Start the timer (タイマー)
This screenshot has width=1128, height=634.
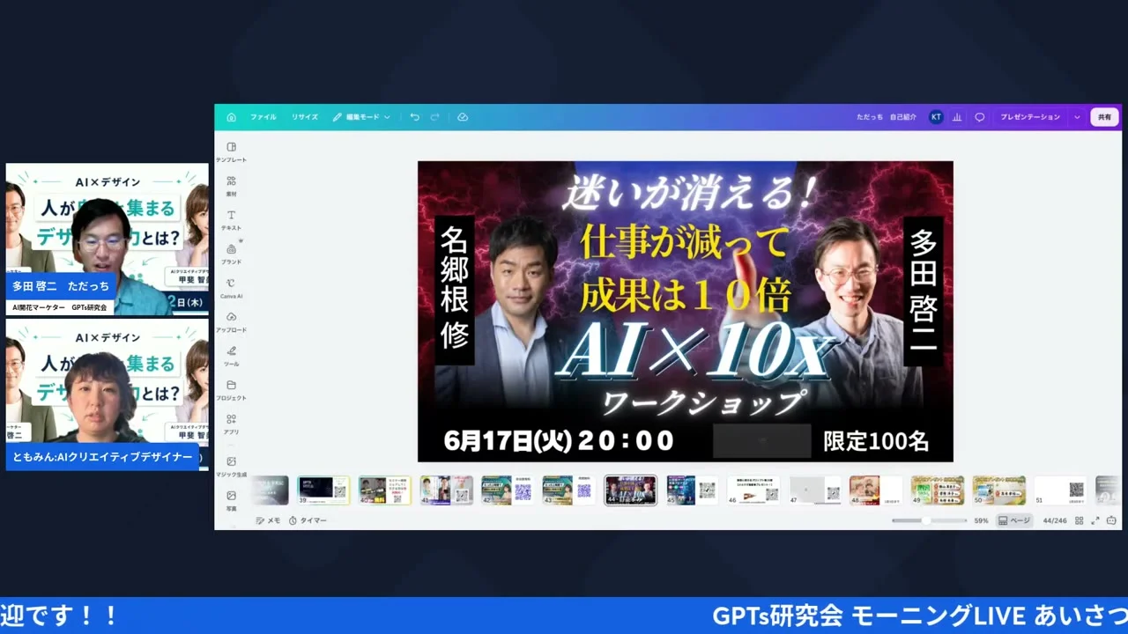pos(308,520)
